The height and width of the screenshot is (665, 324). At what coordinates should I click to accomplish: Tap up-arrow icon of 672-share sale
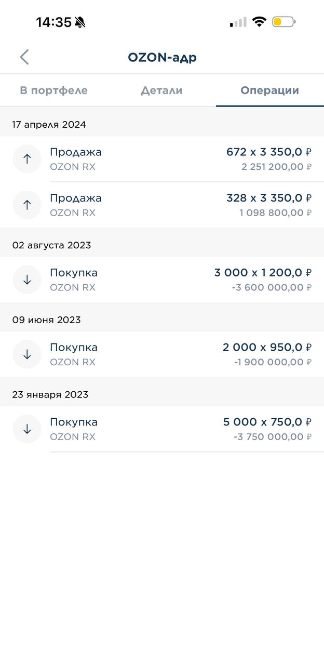click(x=27, y=159)
